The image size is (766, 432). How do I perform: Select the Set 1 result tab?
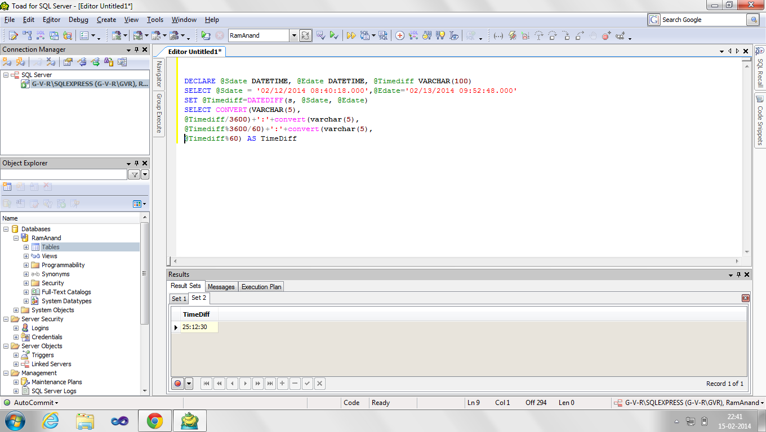point(179,299)
